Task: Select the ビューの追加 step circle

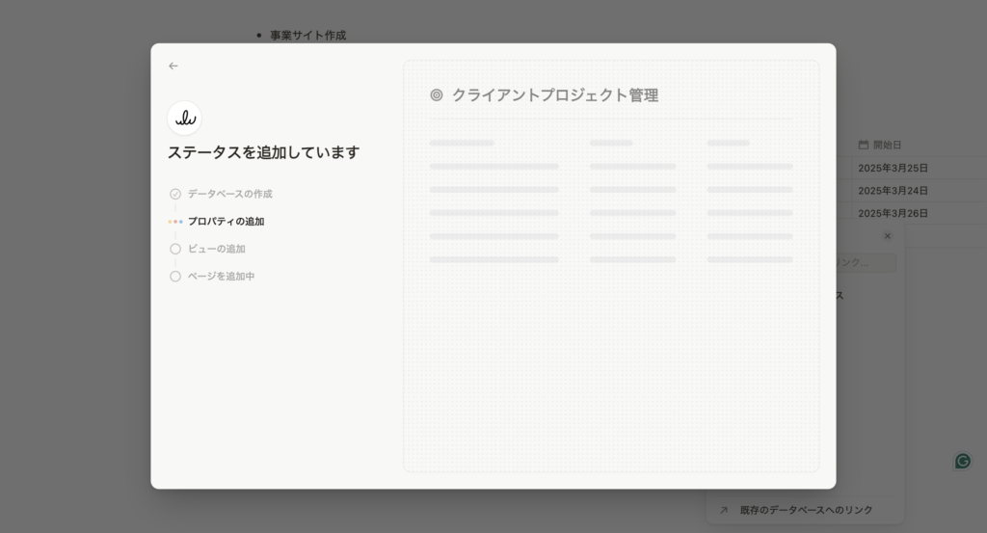Action: coord(175,249)
